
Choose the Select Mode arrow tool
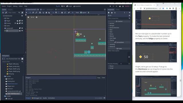(x=27, y=13)
